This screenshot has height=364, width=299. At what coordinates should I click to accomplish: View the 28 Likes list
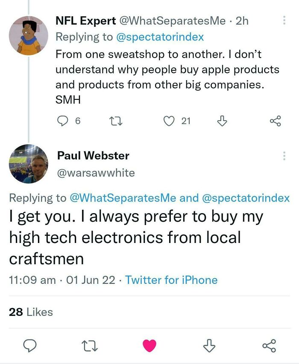point(31,312)
